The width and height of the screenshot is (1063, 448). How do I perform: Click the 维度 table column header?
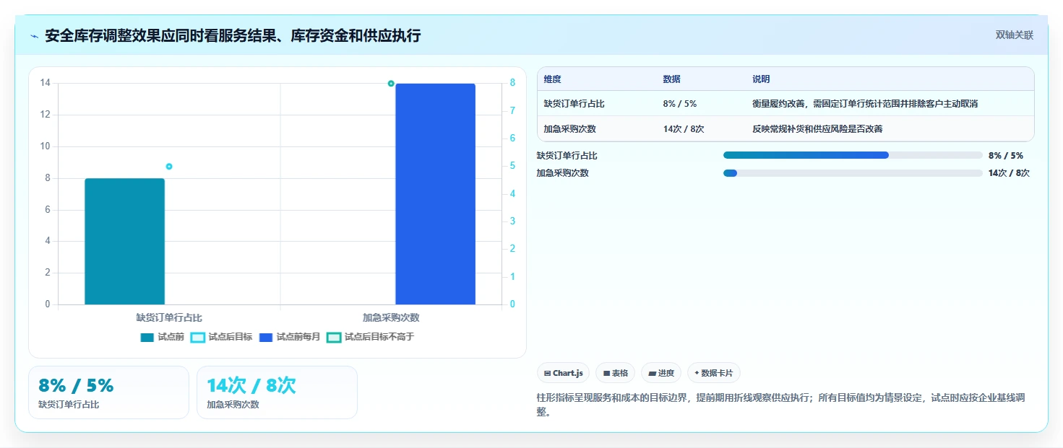click(553, 79)
